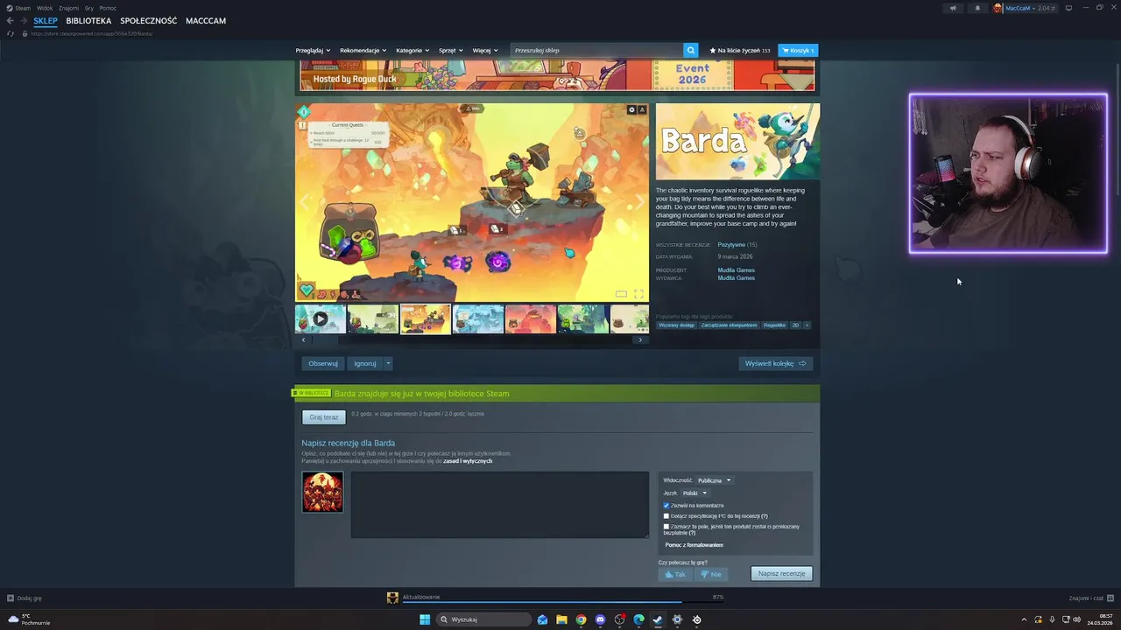1121x630 pixels.
Task: Open the Widok menu
Action: (x=45, y=8)
